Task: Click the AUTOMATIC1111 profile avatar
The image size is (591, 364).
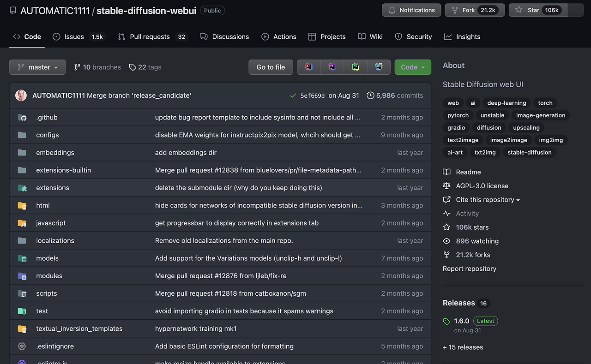Action: coord(21,95)
